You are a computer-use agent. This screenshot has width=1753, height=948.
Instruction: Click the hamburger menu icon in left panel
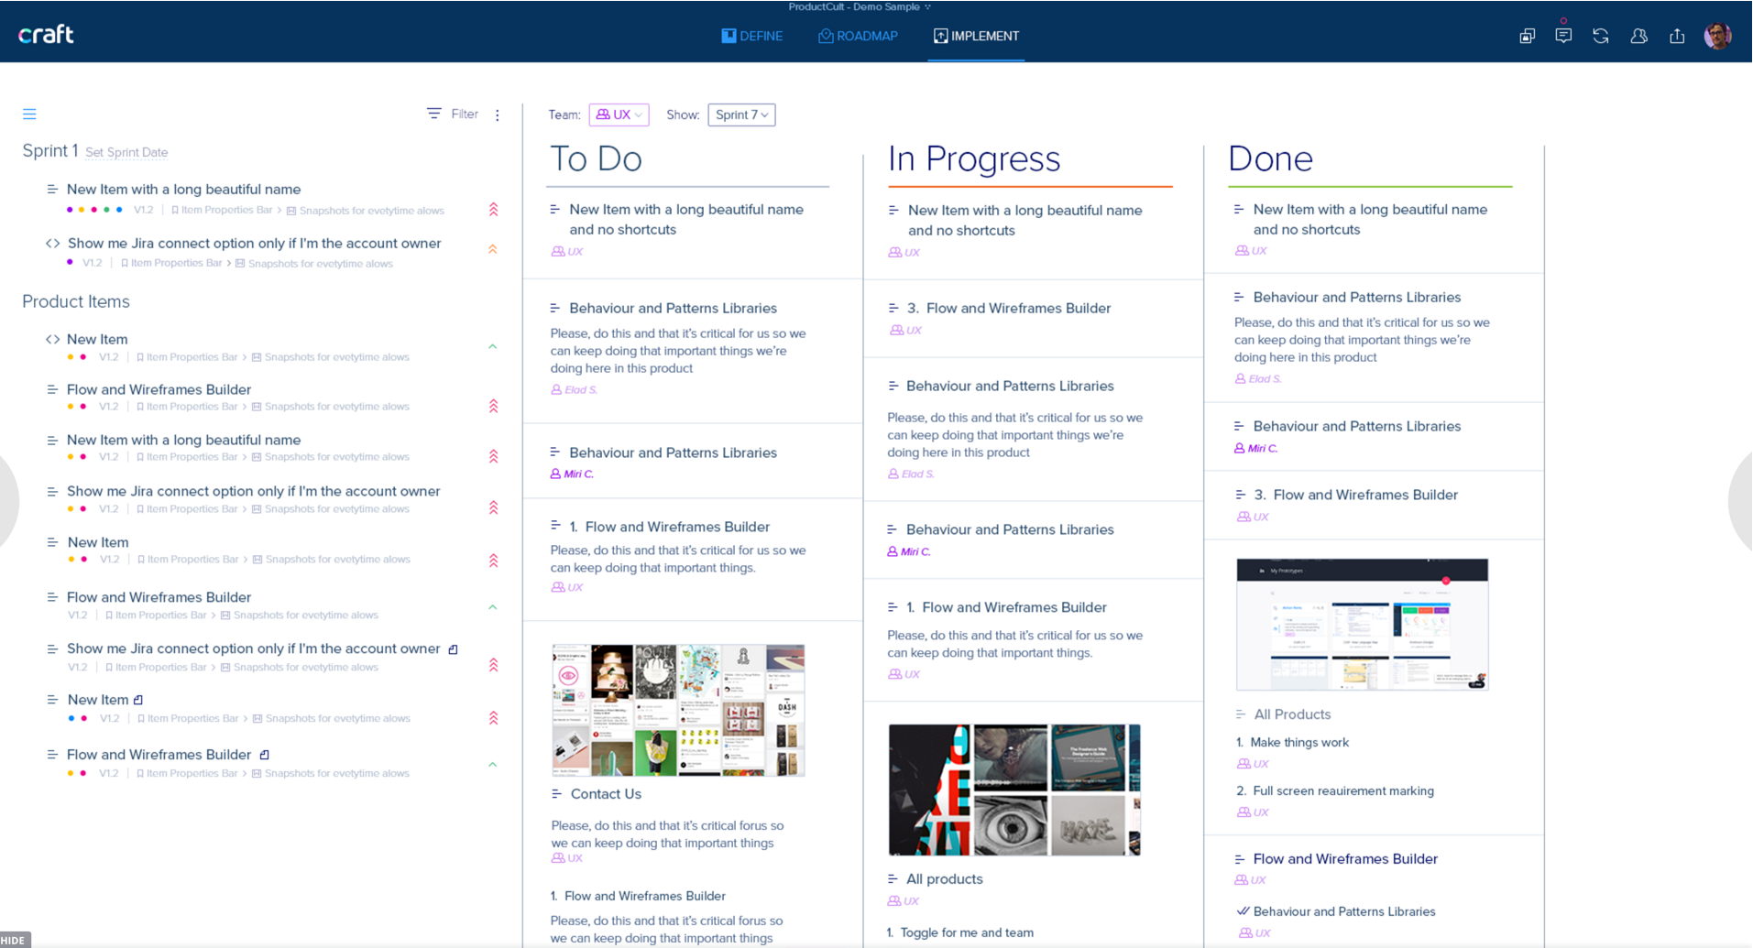click(x=29, y=114)
